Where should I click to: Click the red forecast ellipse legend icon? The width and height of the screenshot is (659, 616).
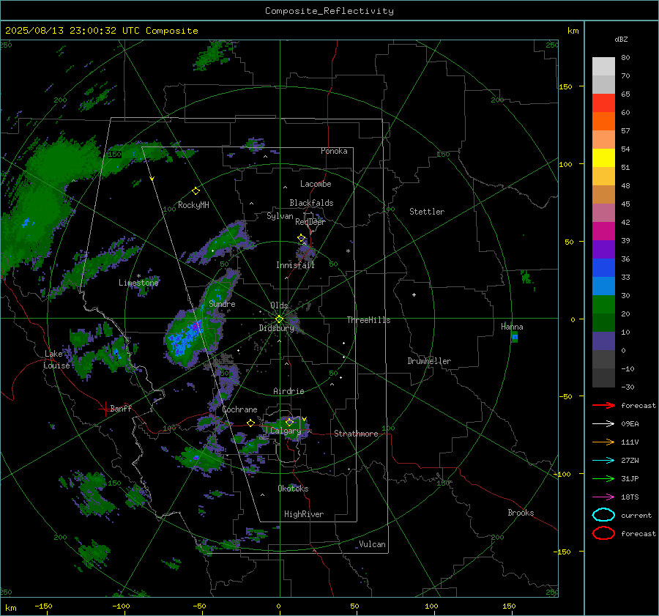[x=603, y=533]
